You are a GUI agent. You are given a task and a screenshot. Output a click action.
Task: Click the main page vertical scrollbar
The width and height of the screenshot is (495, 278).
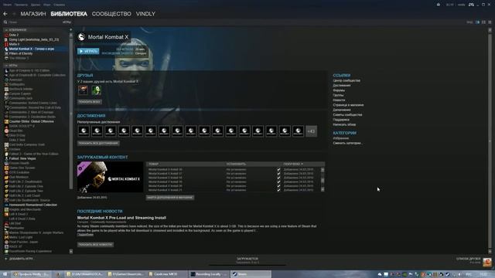tap(490, 141)
